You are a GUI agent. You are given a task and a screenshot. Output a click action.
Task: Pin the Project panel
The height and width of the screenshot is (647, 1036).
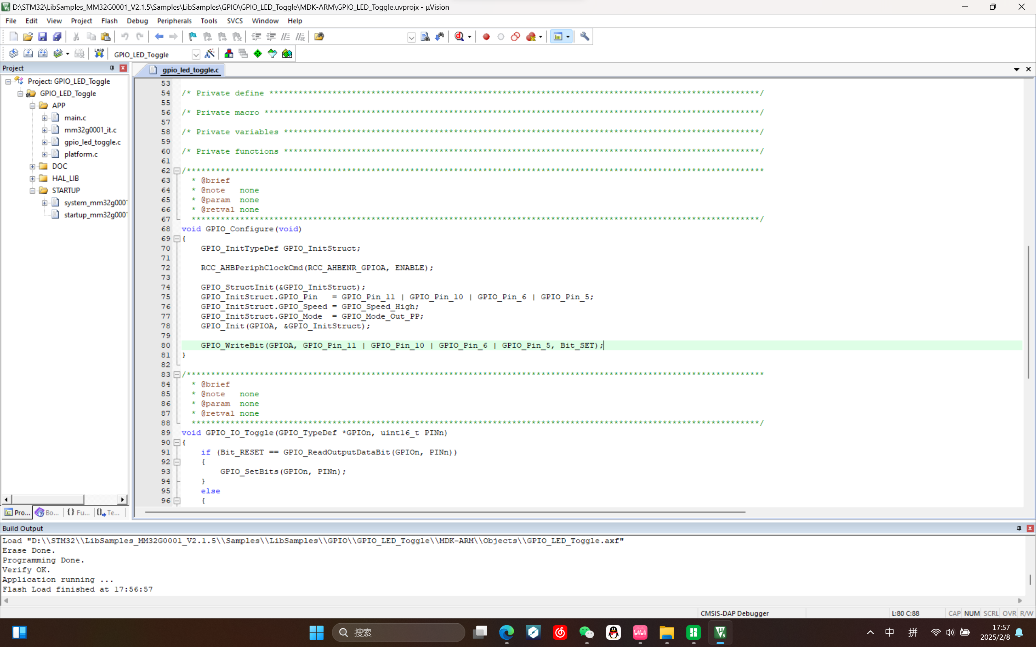[112, 68]
